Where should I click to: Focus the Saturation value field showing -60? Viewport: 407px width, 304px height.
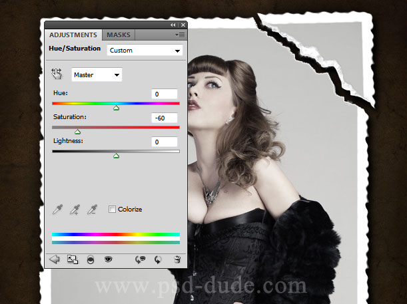(x=165, y=118)
